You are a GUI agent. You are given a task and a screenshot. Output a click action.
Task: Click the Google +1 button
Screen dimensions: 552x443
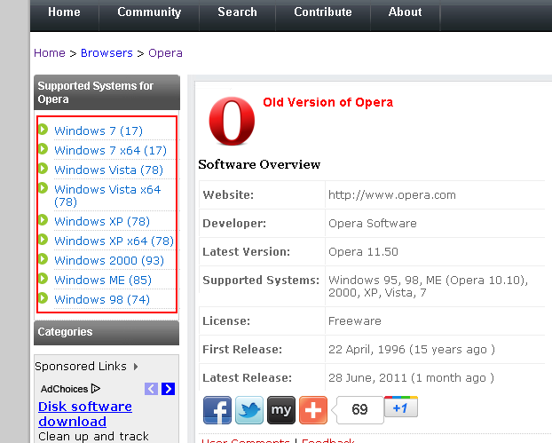pyautogui.click(x=401, y=407)
